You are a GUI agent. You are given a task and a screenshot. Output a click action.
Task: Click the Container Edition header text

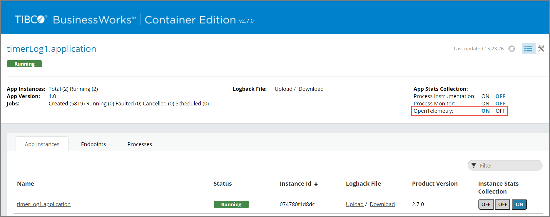[x=190, y=20]
